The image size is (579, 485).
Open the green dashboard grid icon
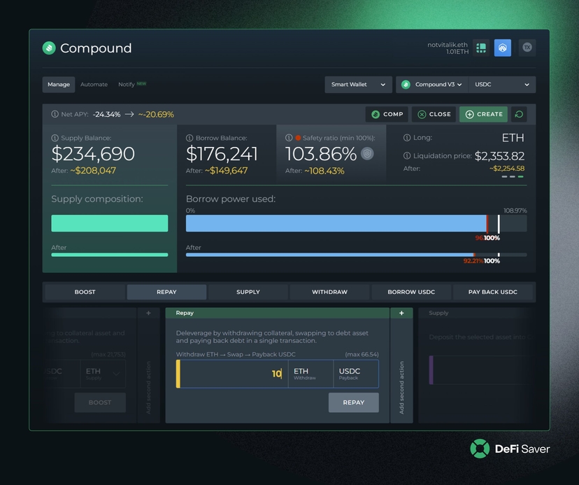coord(481,48)
